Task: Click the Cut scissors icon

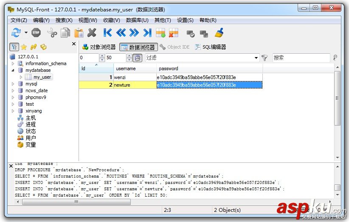Action: pyautogui.click(x=52, y=33)
